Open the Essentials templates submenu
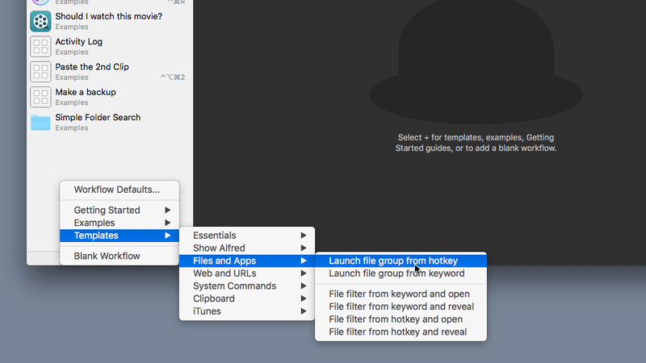This screenshot has height=363, width=646. [x=247, y=236]
